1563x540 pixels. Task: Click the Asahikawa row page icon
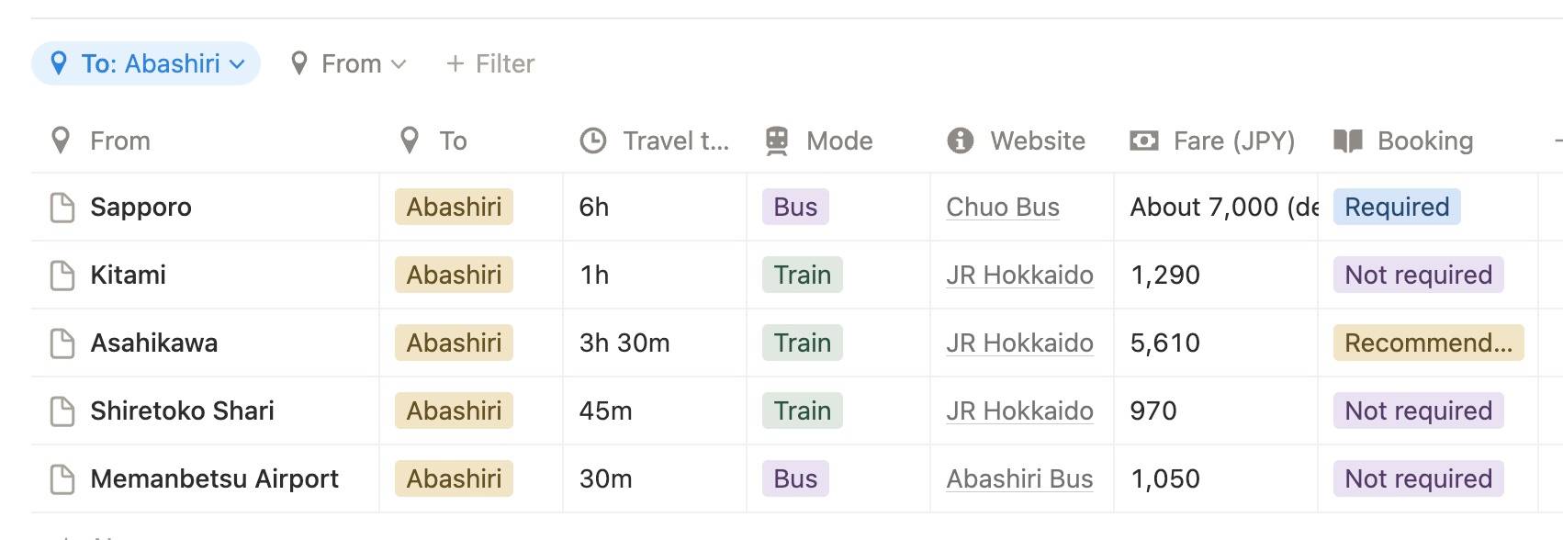tap(62, 343)
